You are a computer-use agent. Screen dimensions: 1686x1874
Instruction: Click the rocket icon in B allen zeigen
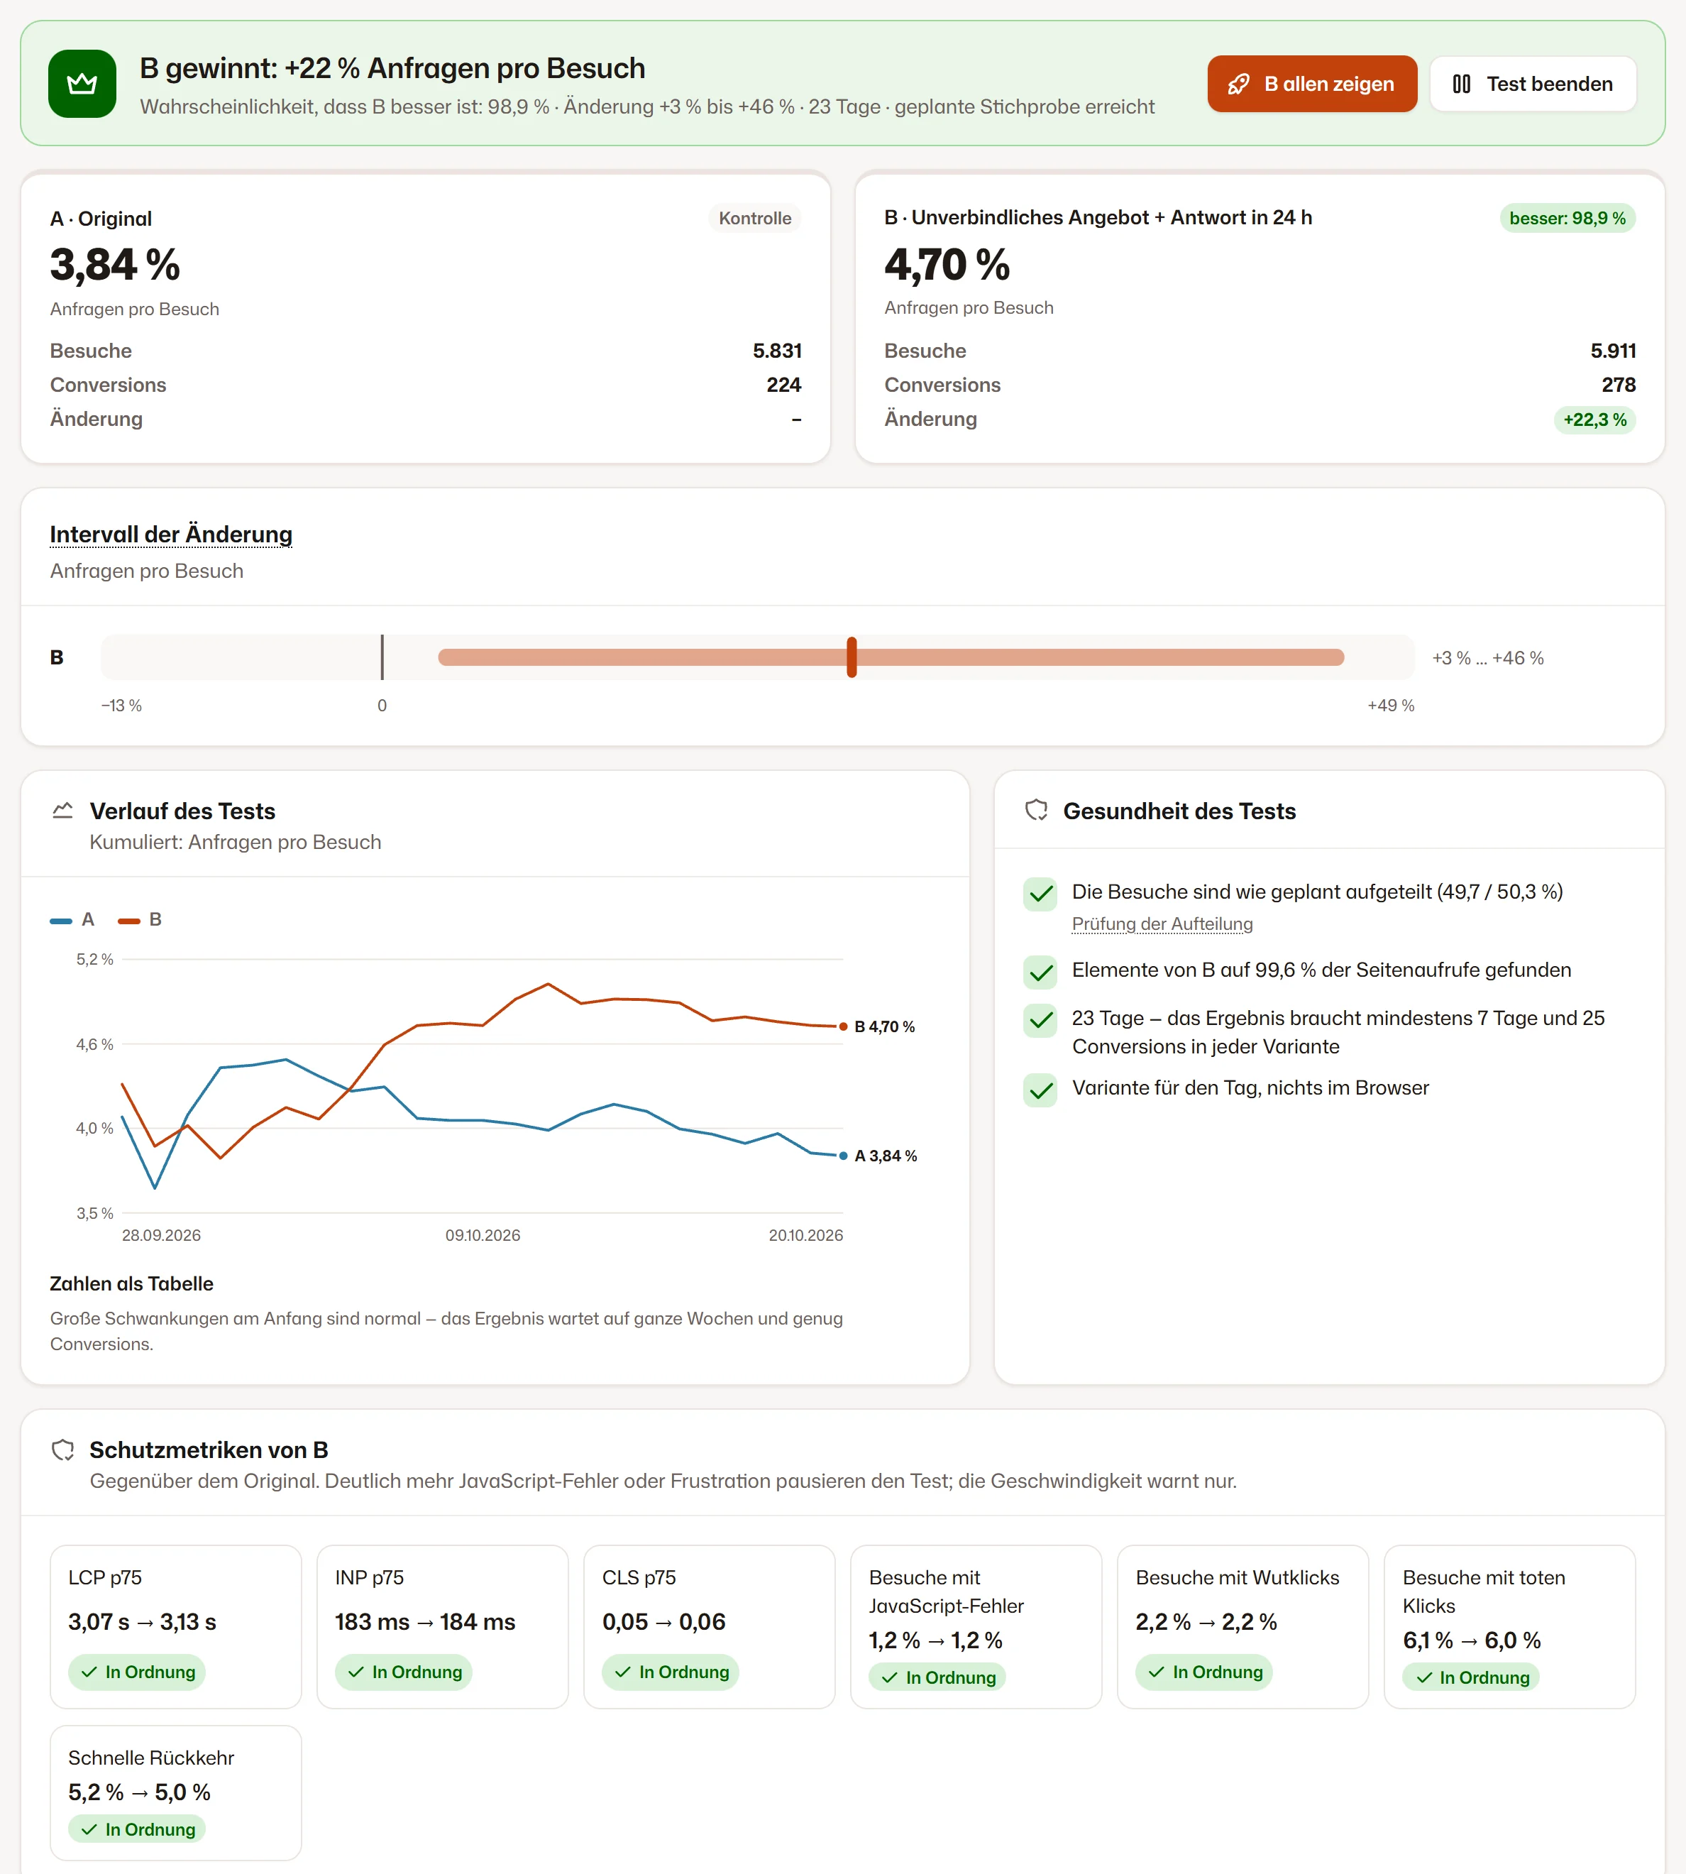1238,84
